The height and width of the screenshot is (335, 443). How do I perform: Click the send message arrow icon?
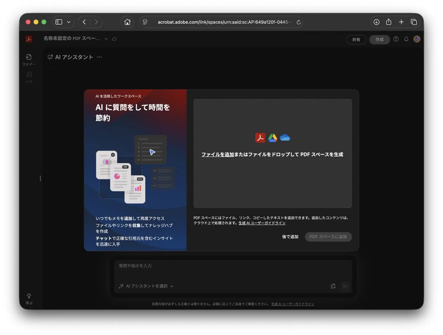[x=345, y=286]
